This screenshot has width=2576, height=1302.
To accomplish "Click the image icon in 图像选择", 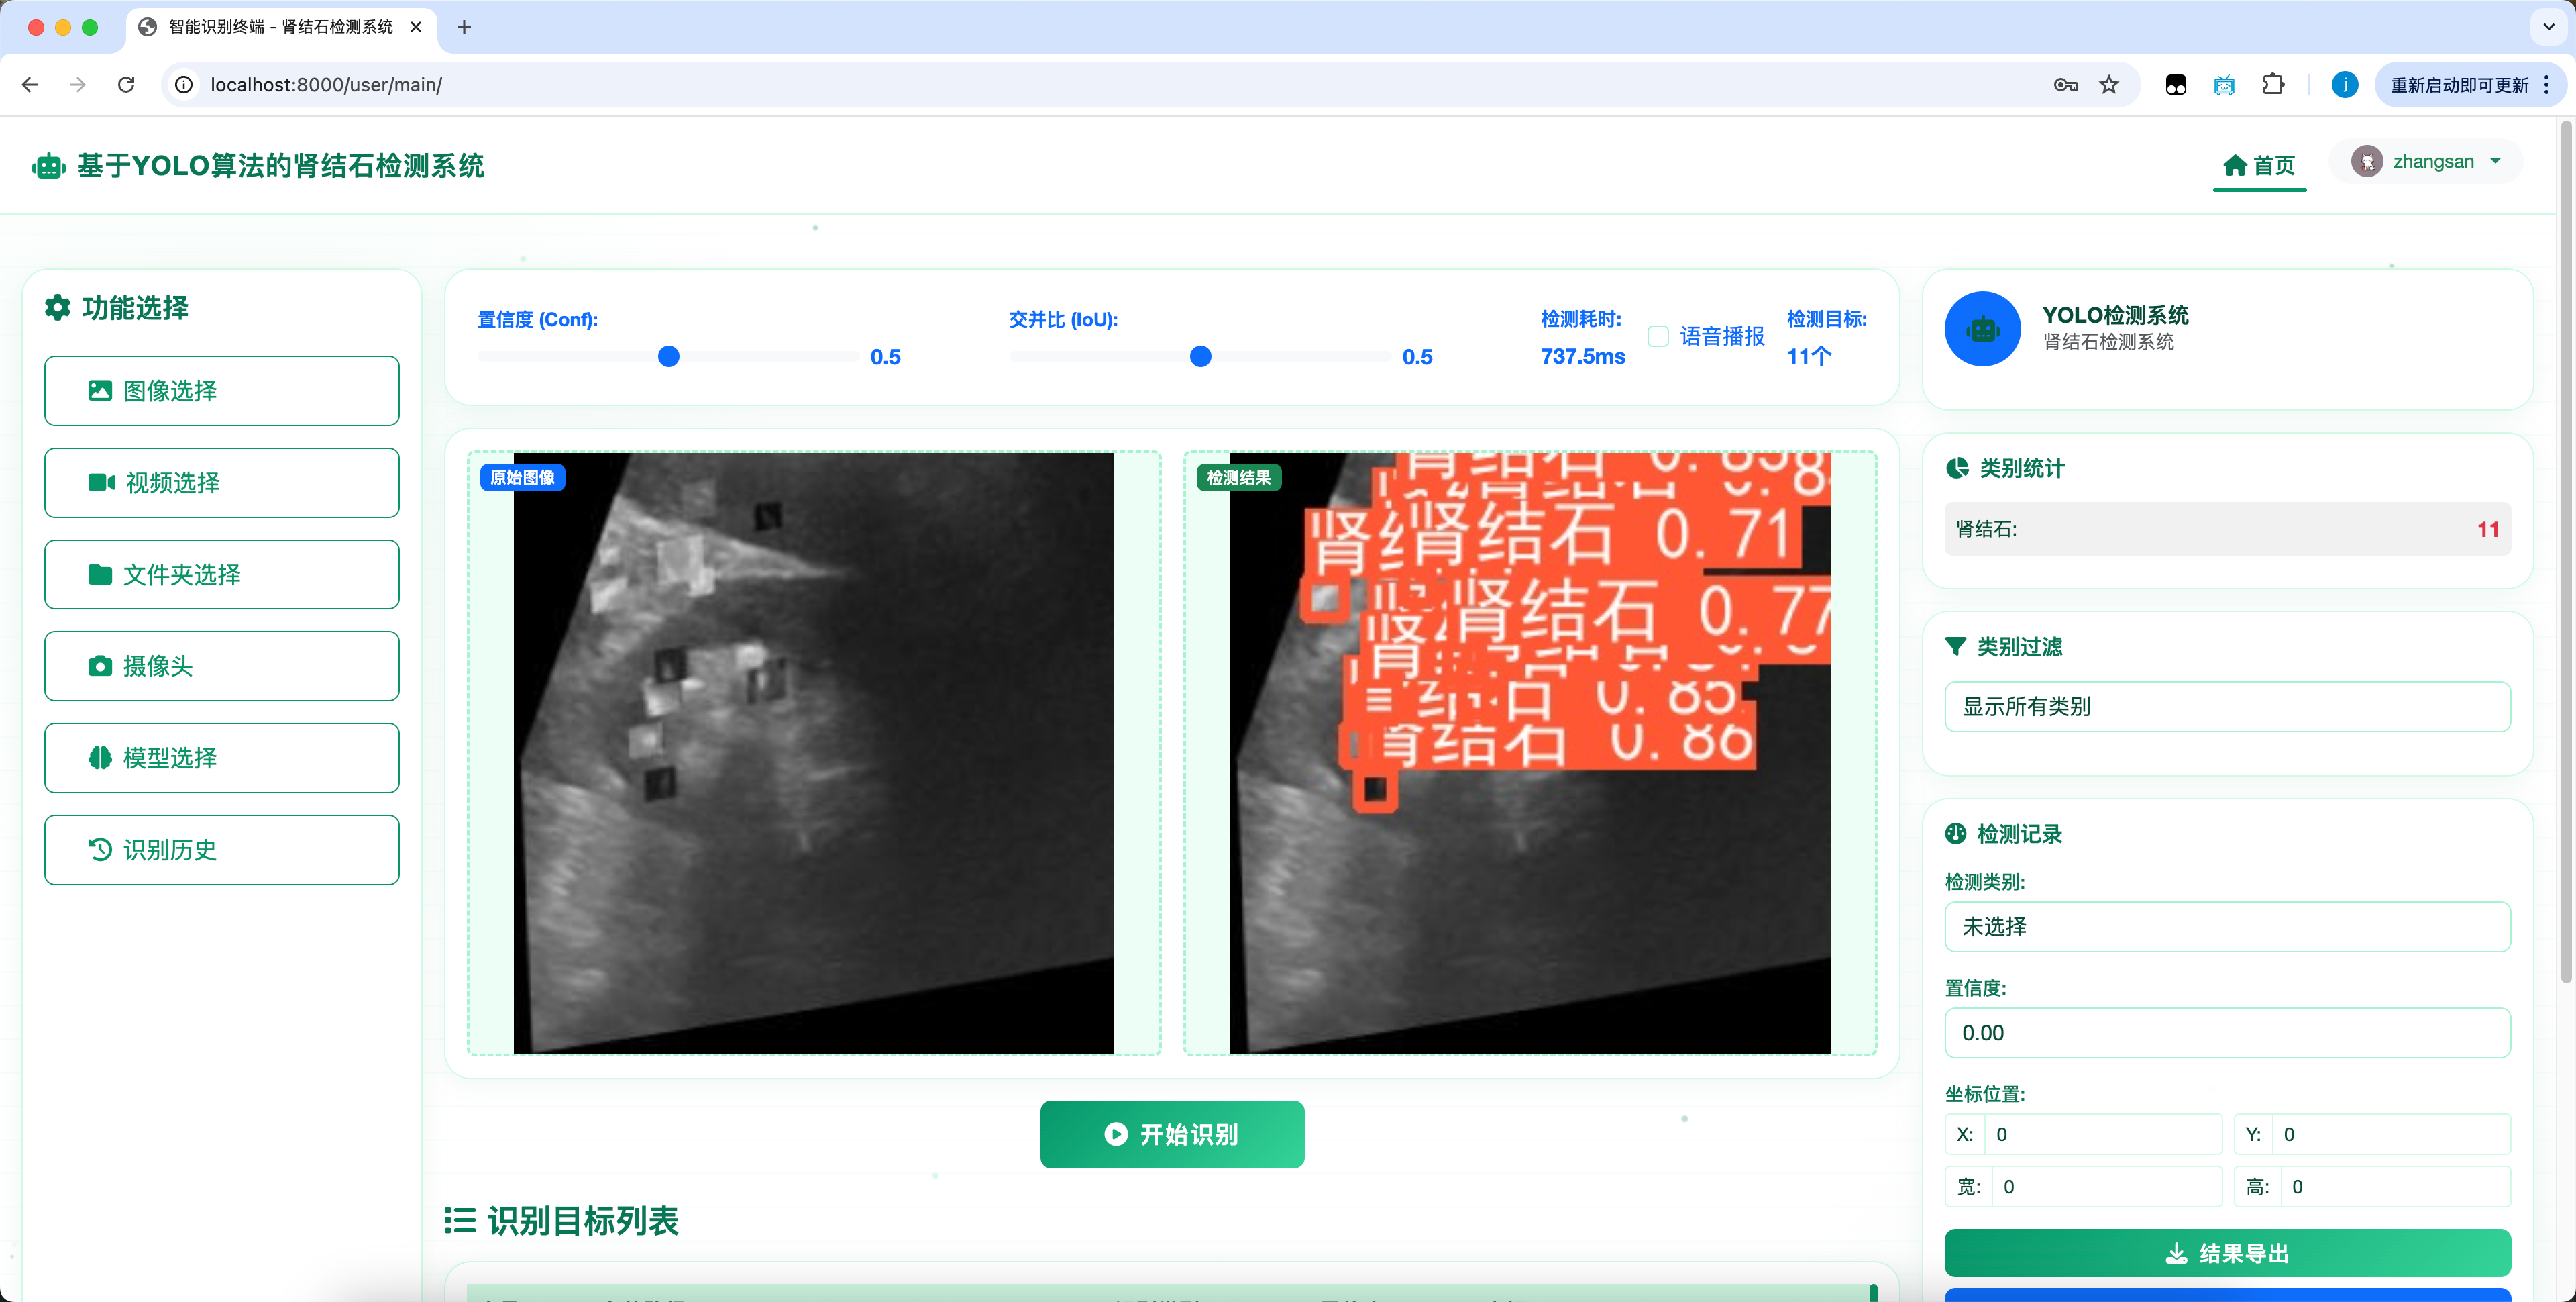I will [x=100, y=391].
